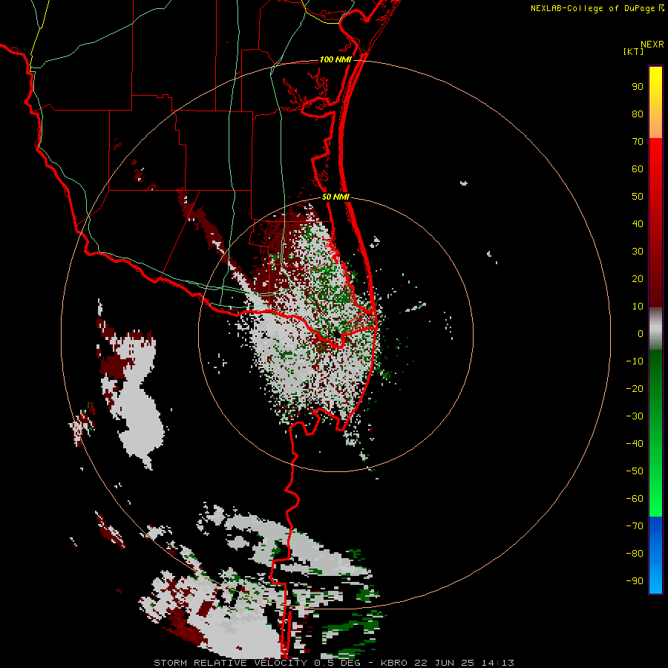Click the blue bottom segment of the color bar
The image size is (668, 668).
655,555
